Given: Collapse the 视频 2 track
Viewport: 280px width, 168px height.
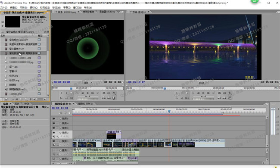Looking at the screenshot, I should 60,133.
